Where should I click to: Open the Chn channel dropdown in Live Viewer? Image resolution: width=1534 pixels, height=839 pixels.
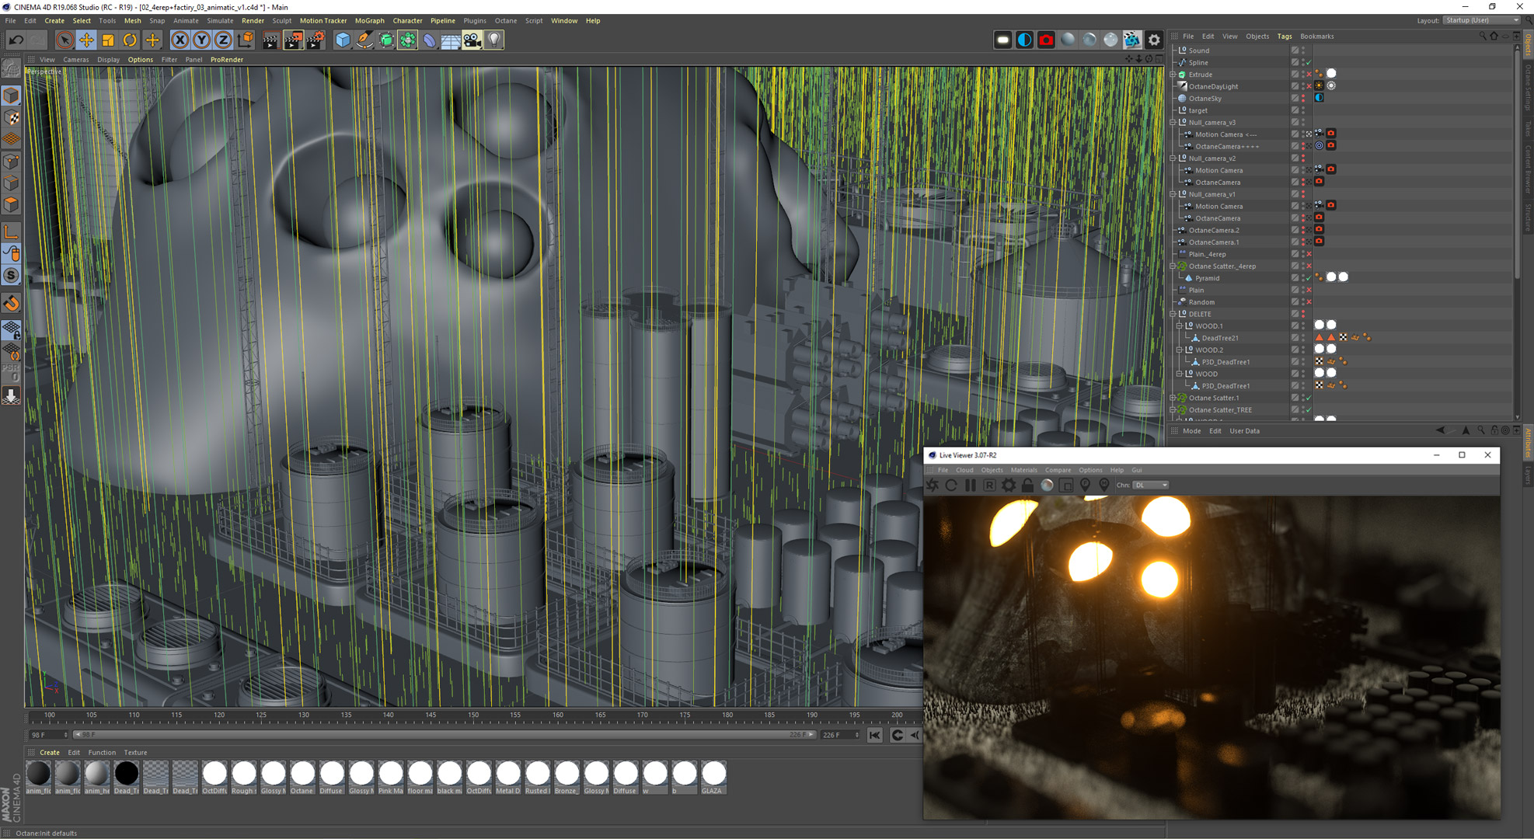(1151, 485)
